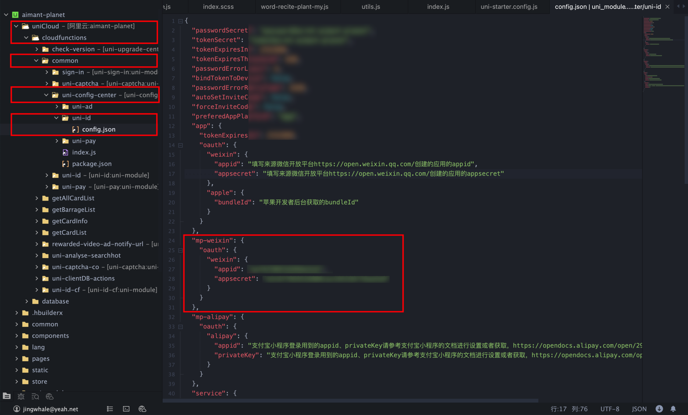The width and height of the screenshot is (688, 415).
Task: Click the config.json file icon in tree
Action: (x=75, y=129)
